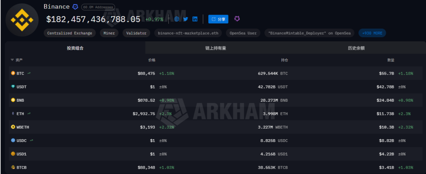Click the Binance logo avatar

(22, 20)
